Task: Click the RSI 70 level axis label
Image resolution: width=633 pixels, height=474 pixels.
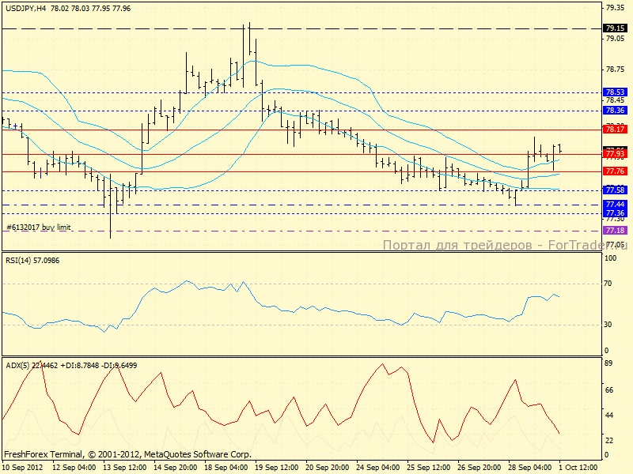Action: (x=610, y=284)
